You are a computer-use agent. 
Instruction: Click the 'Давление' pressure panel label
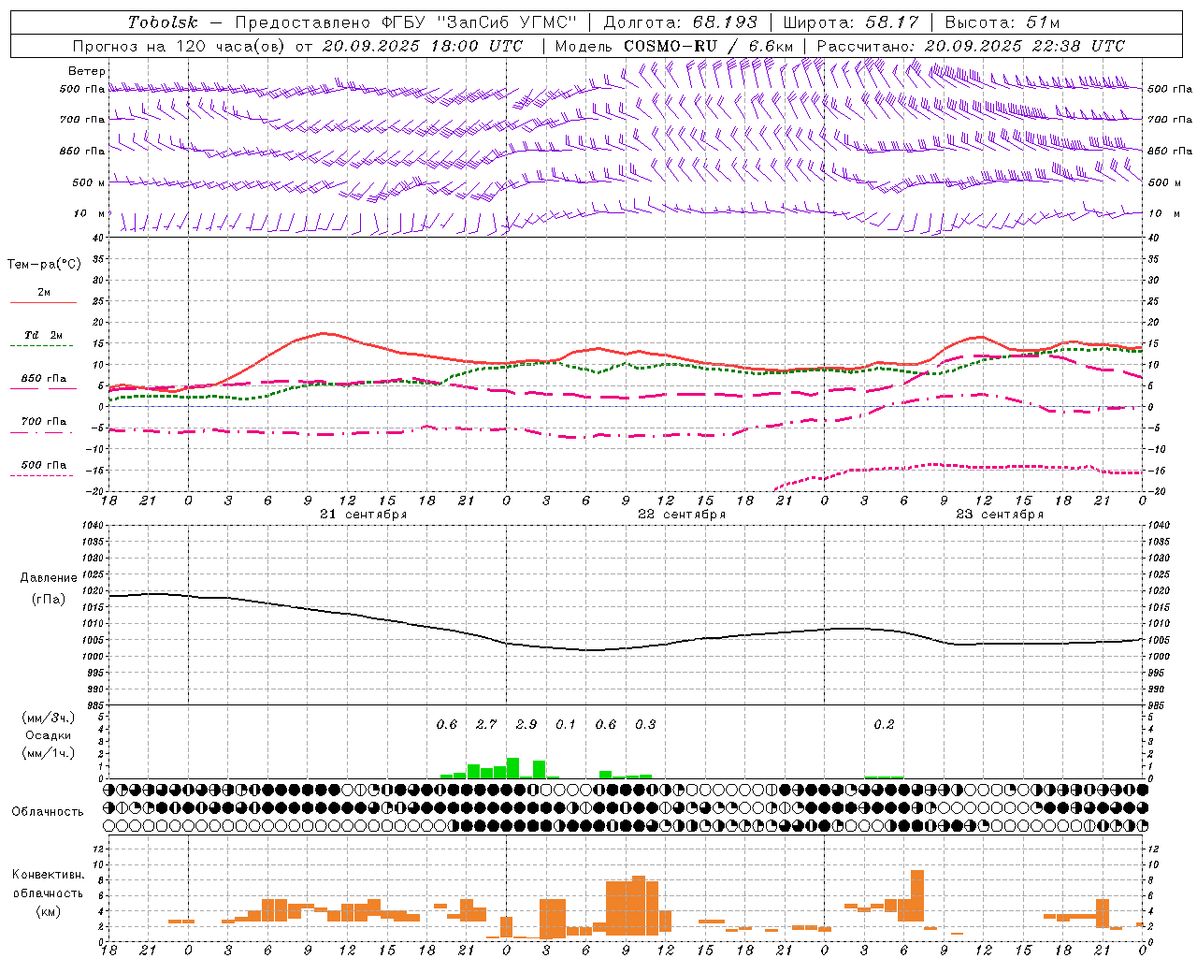(x=49, y=578)
